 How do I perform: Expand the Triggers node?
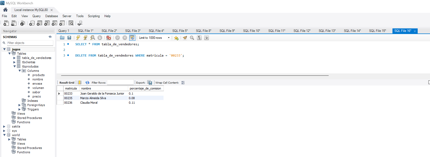(x=20, y=109)
